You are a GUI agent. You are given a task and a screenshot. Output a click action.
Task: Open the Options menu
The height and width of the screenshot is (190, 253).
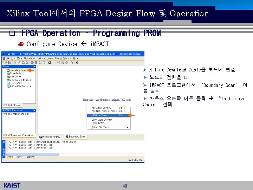point(41,58)
